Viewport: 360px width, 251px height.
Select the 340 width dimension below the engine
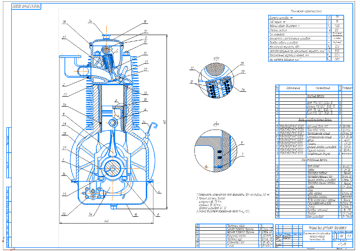tap(106, 221)
